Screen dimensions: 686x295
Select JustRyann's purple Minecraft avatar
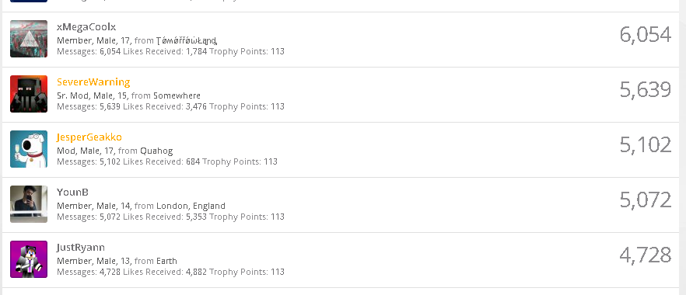pyautogui.click(x=29, y=259)
